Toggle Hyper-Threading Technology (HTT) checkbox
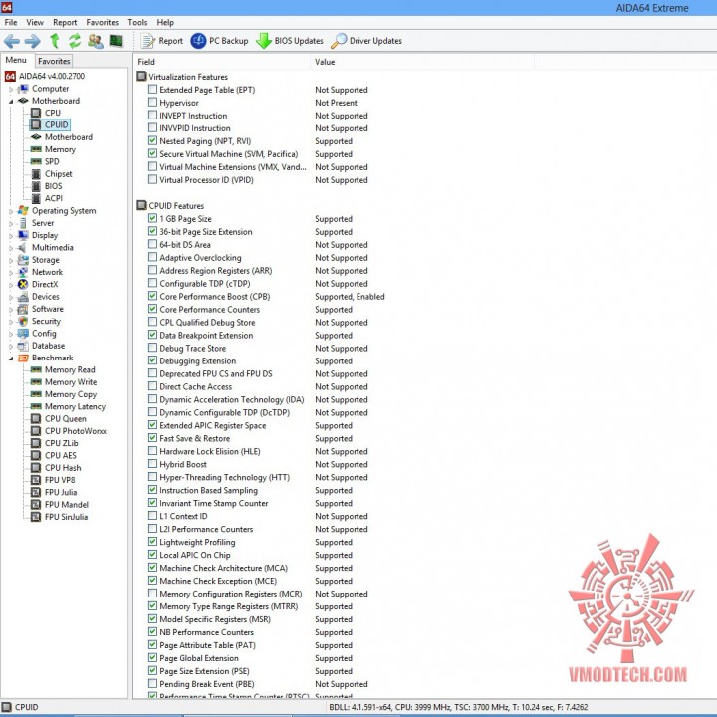Image resolution: width=717 pixels, height=717 pixels. point(152,476)
